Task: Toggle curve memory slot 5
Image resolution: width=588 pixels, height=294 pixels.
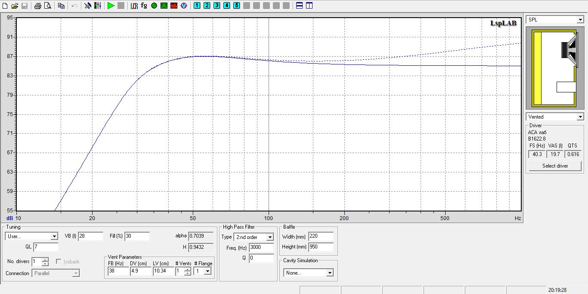Action: tap(236, 6)
